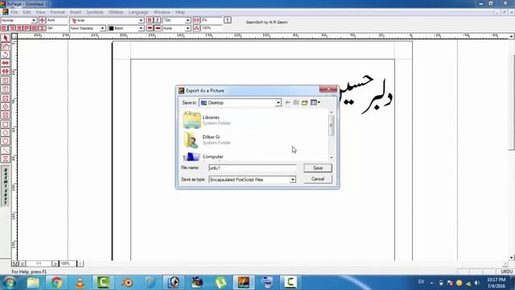Open Google Chrome from the taskbar
515x290 pixels.
click(x=56, y=283)
